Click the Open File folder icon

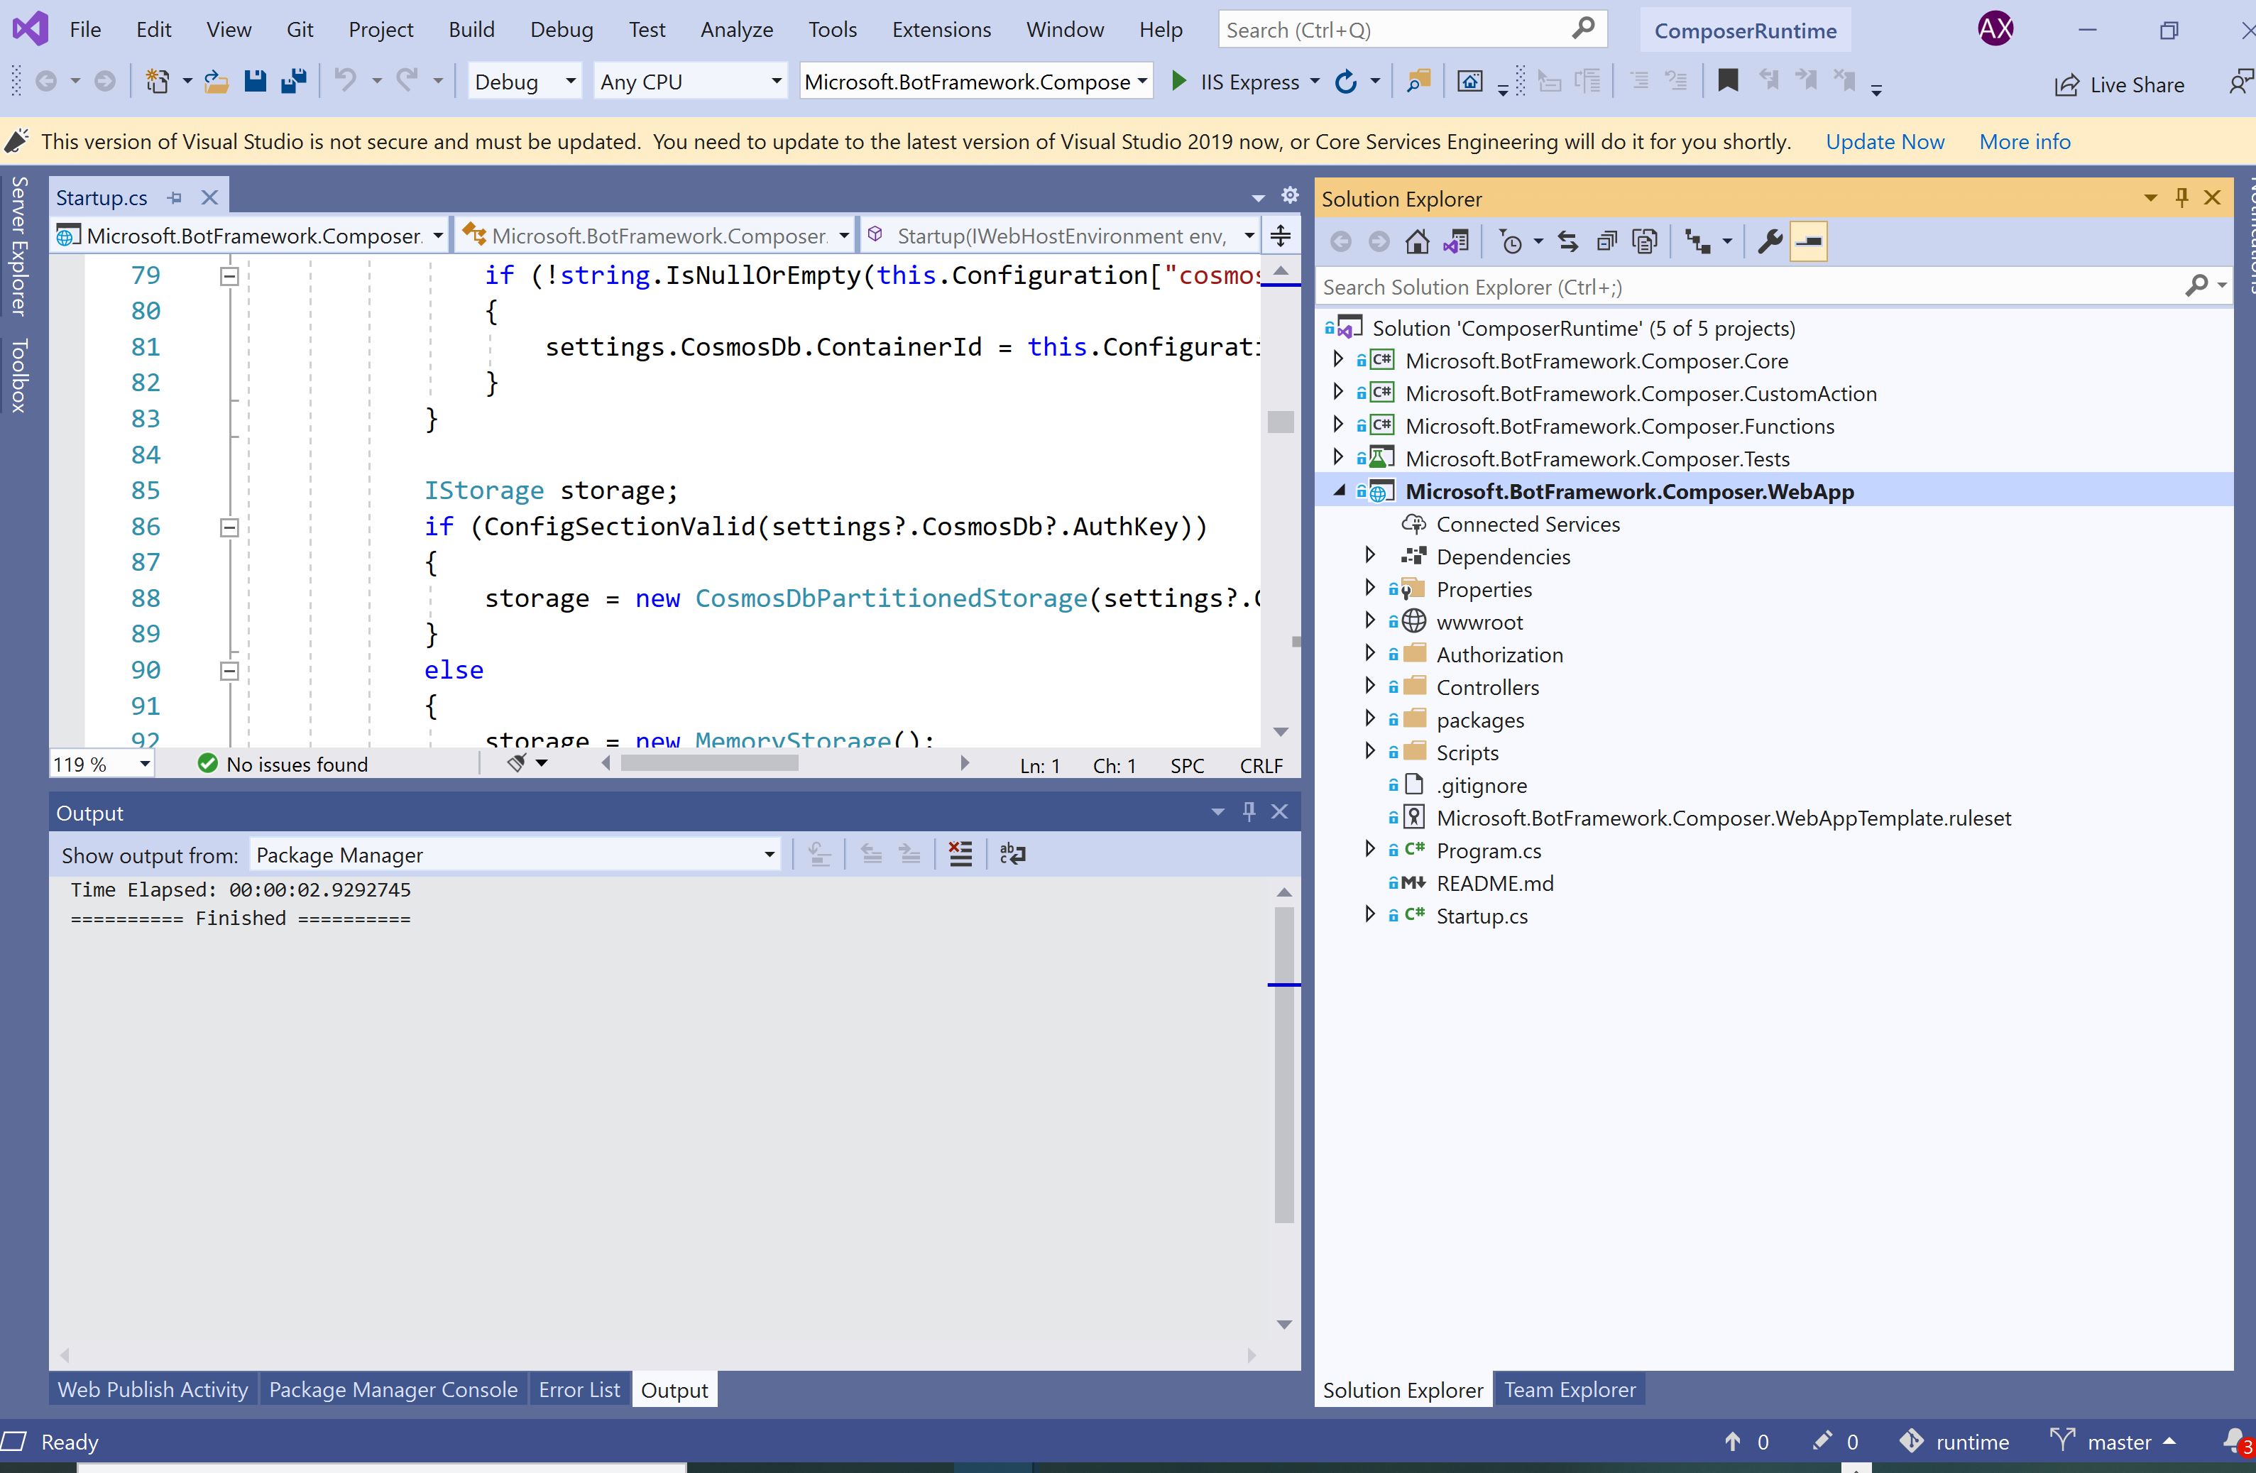(x=216, y=82)
